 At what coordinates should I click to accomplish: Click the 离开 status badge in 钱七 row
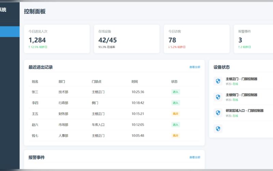point(175,135)
